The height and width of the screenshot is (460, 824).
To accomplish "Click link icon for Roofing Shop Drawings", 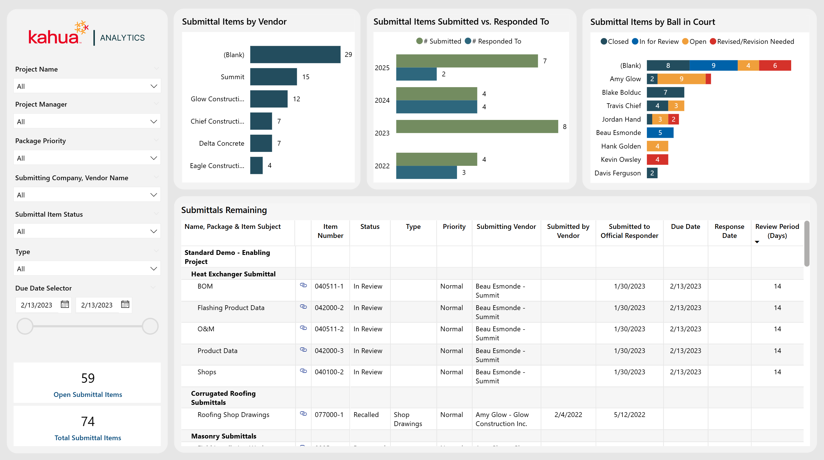I will pyautogui.click(x=303, y=414).
